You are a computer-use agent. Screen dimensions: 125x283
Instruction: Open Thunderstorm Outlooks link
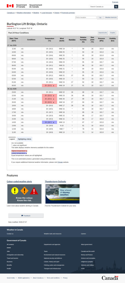[55, 181]
